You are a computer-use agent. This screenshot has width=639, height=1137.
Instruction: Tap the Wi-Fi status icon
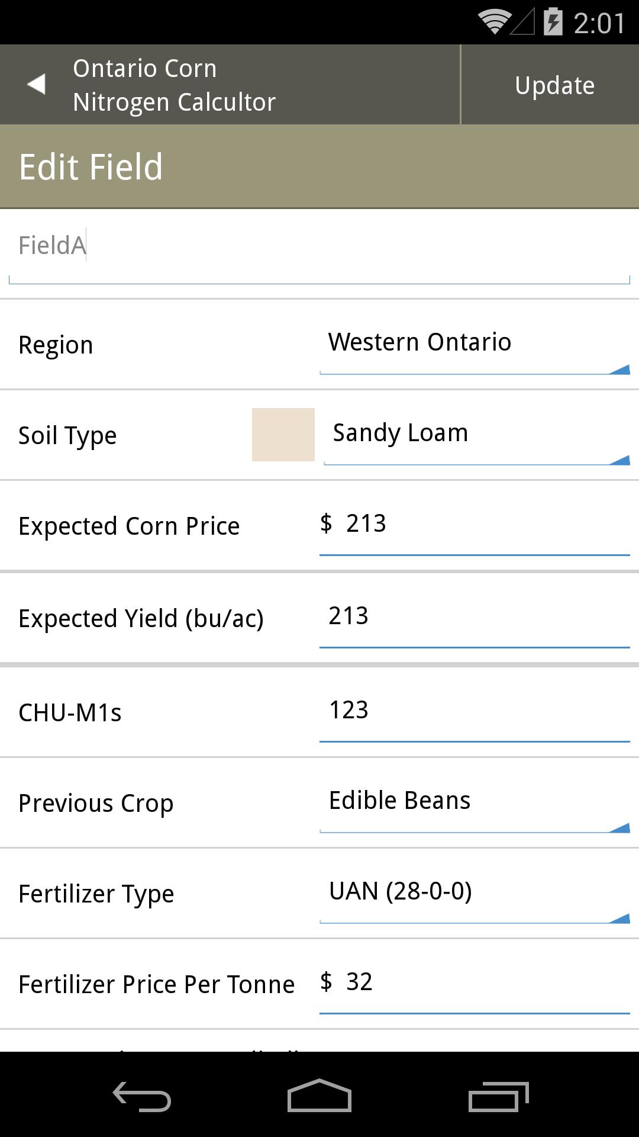tap(494, 23)
